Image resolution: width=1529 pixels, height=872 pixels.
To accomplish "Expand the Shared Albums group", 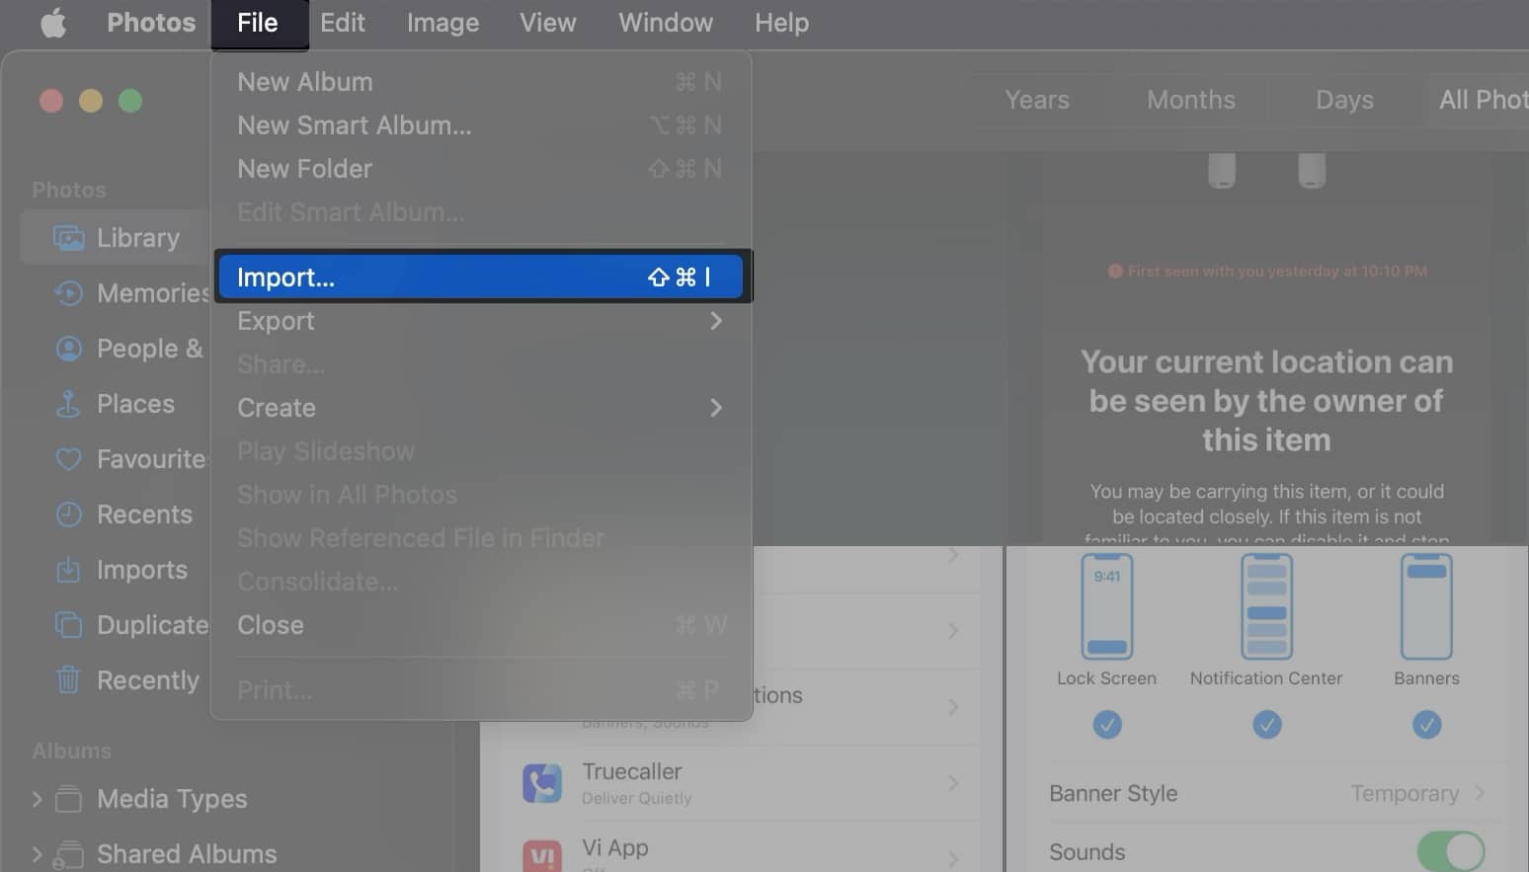I will coord(37,854).
